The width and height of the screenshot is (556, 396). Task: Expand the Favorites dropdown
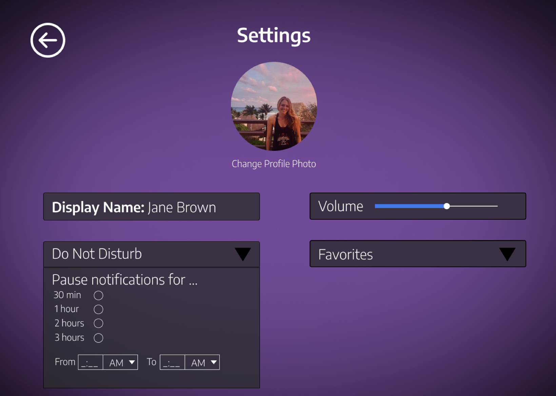pos(507,254)
